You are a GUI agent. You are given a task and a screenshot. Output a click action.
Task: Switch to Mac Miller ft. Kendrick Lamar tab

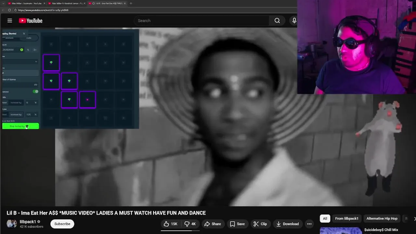[x=66, y=3]
